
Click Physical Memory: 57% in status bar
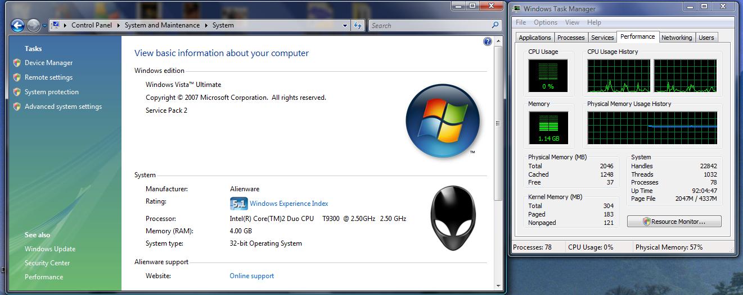tap(669, 247)
